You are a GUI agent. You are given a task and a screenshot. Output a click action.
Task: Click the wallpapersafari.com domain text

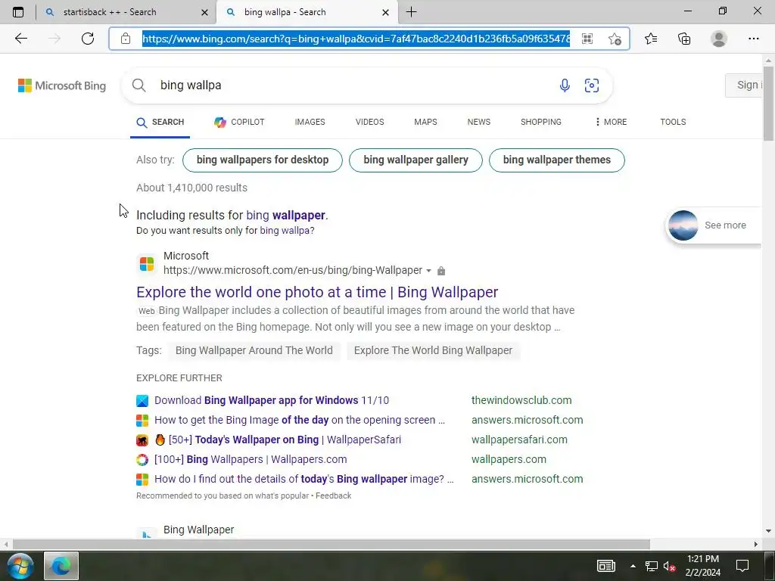(x=519, y=440)
